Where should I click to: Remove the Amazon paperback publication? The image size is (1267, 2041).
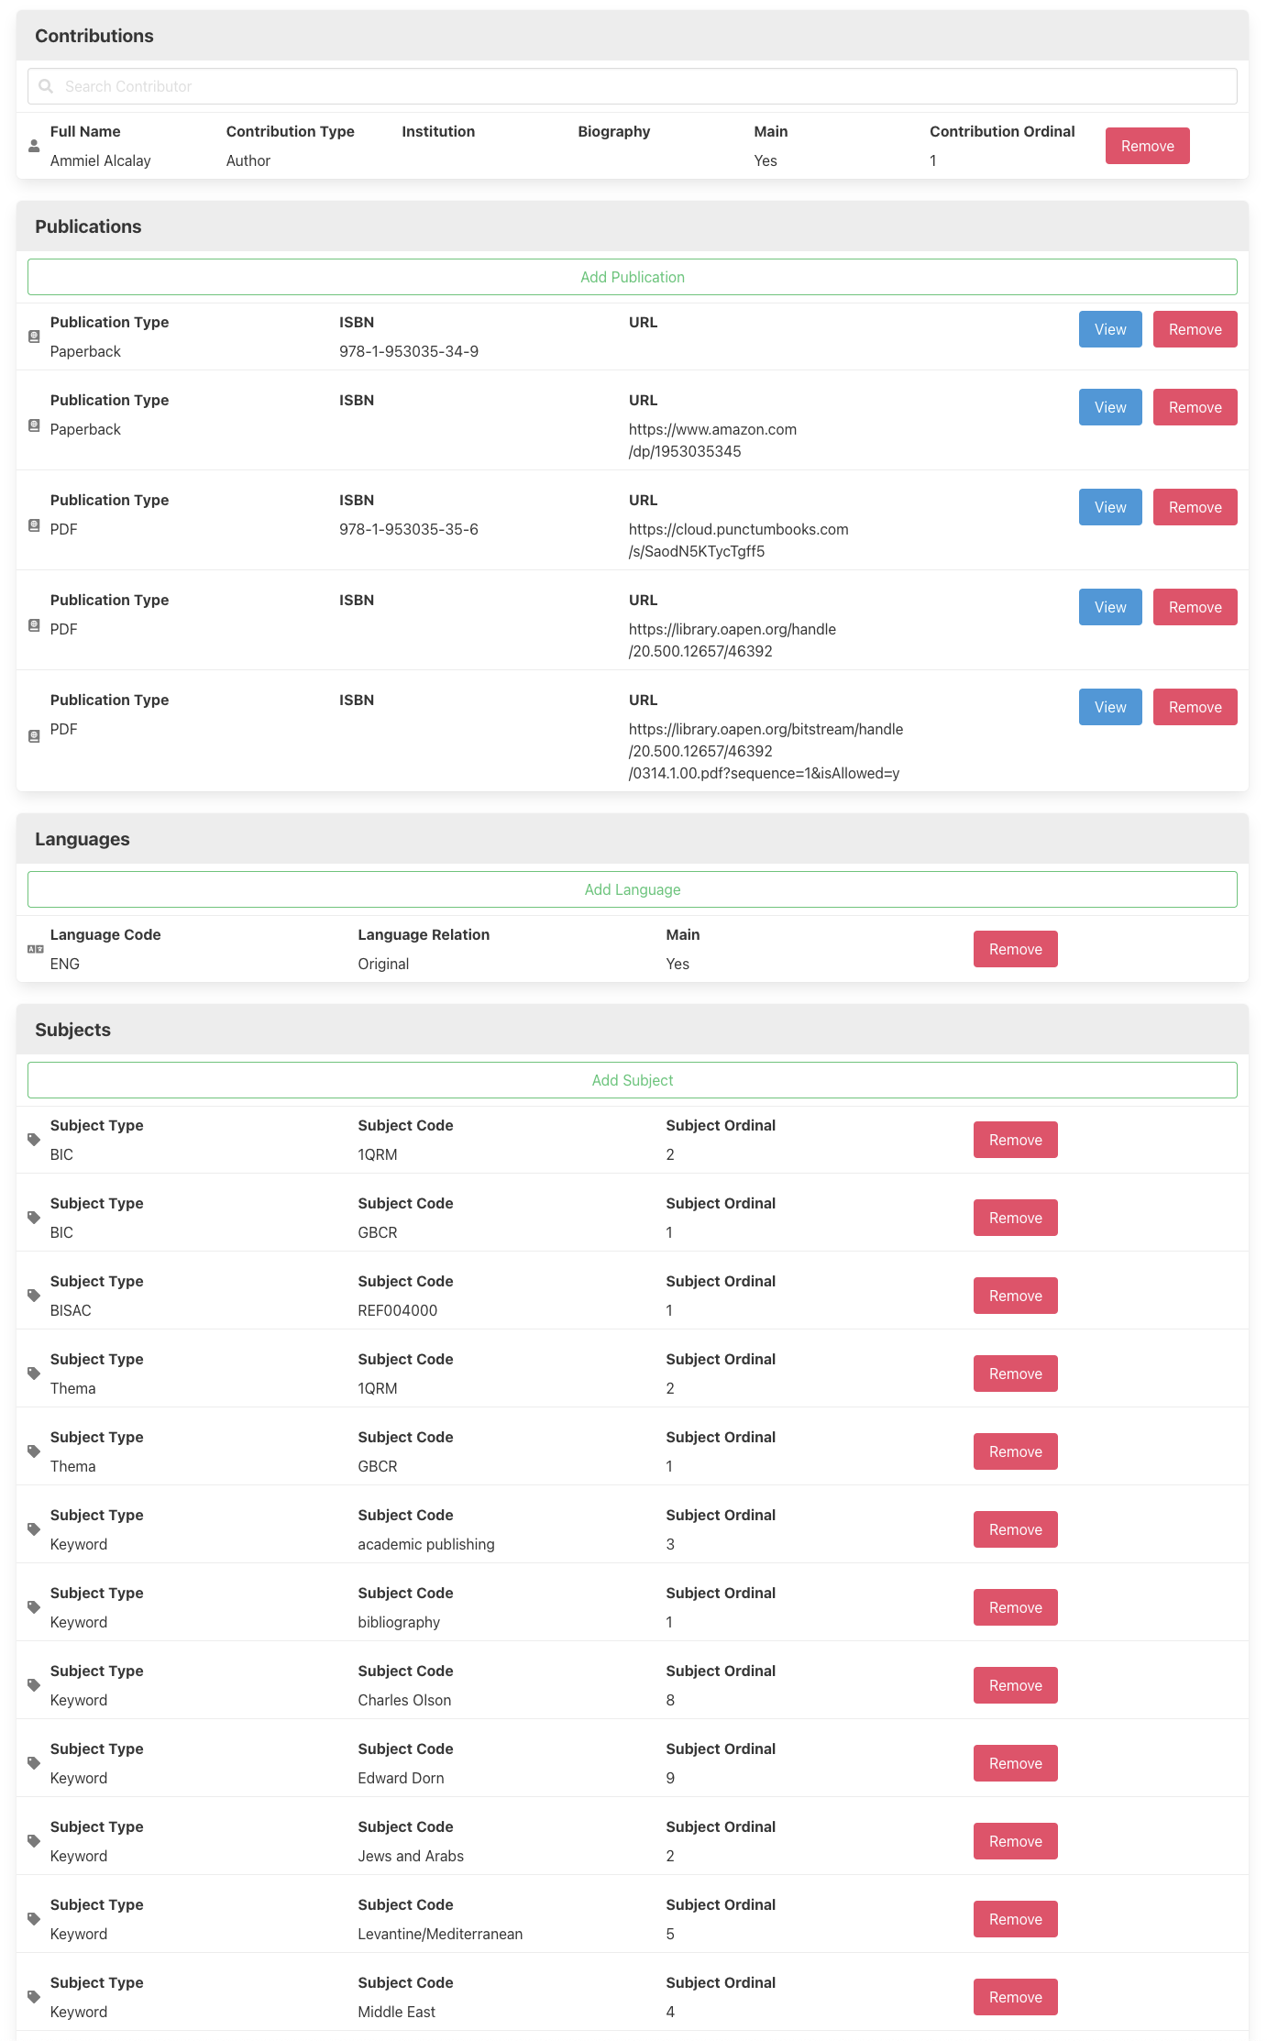(1195, 407)
